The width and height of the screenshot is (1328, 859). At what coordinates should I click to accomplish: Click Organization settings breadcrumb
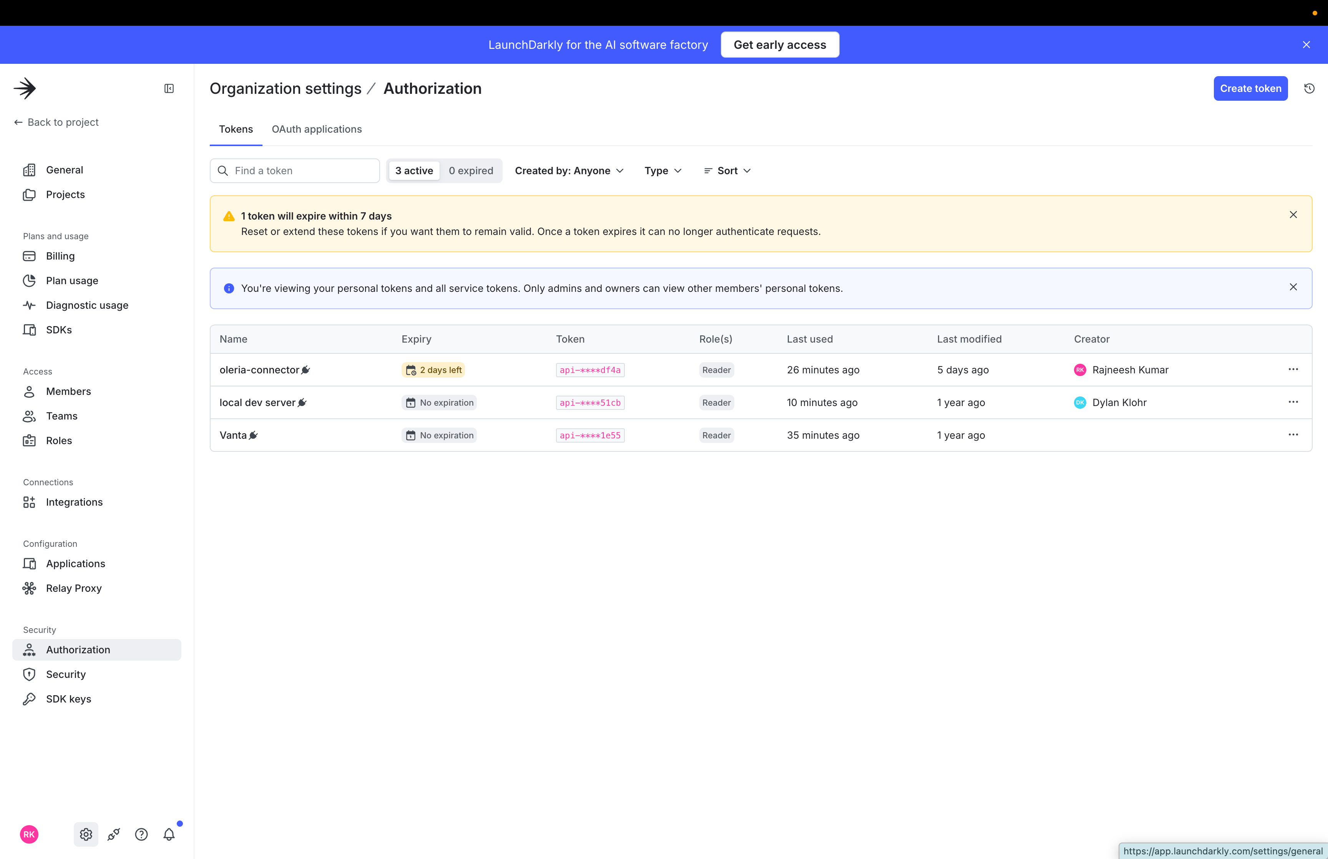tap(286, 88)
